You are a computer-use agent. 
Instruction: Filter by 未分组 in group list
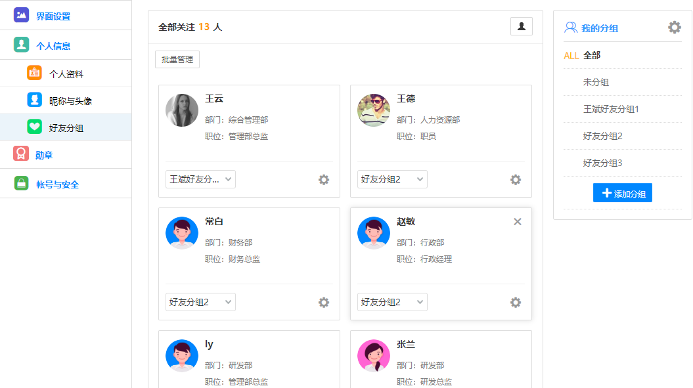[x=596, y=82]
